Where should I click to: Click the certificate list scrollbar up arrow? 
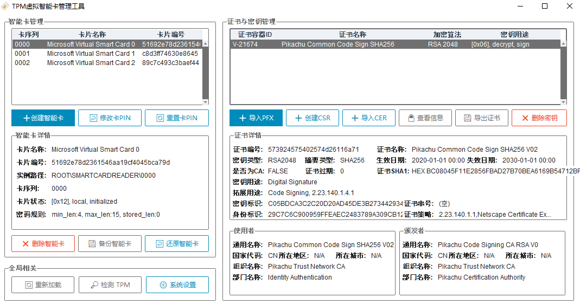click(x=563, y=44)
